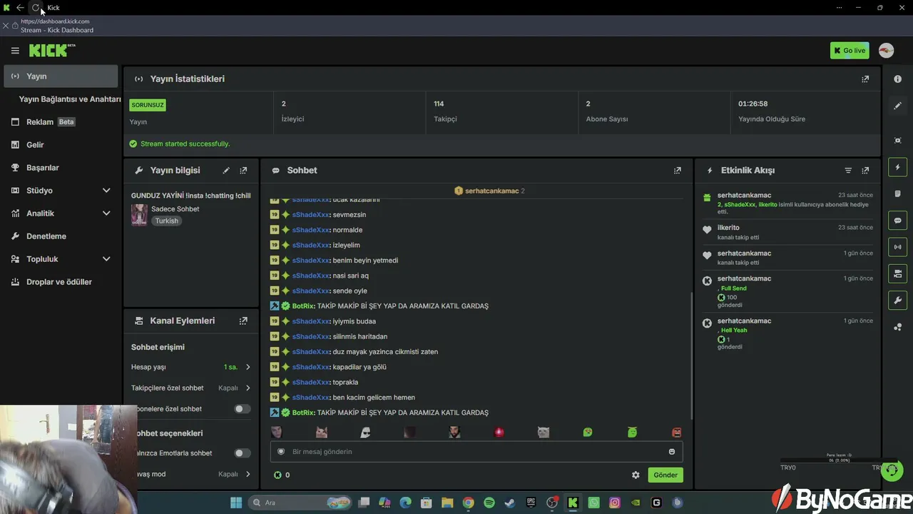Screen dimensions: 913x514
Task: Click the Full Send gift entry
Action: [x=734, y=288]
